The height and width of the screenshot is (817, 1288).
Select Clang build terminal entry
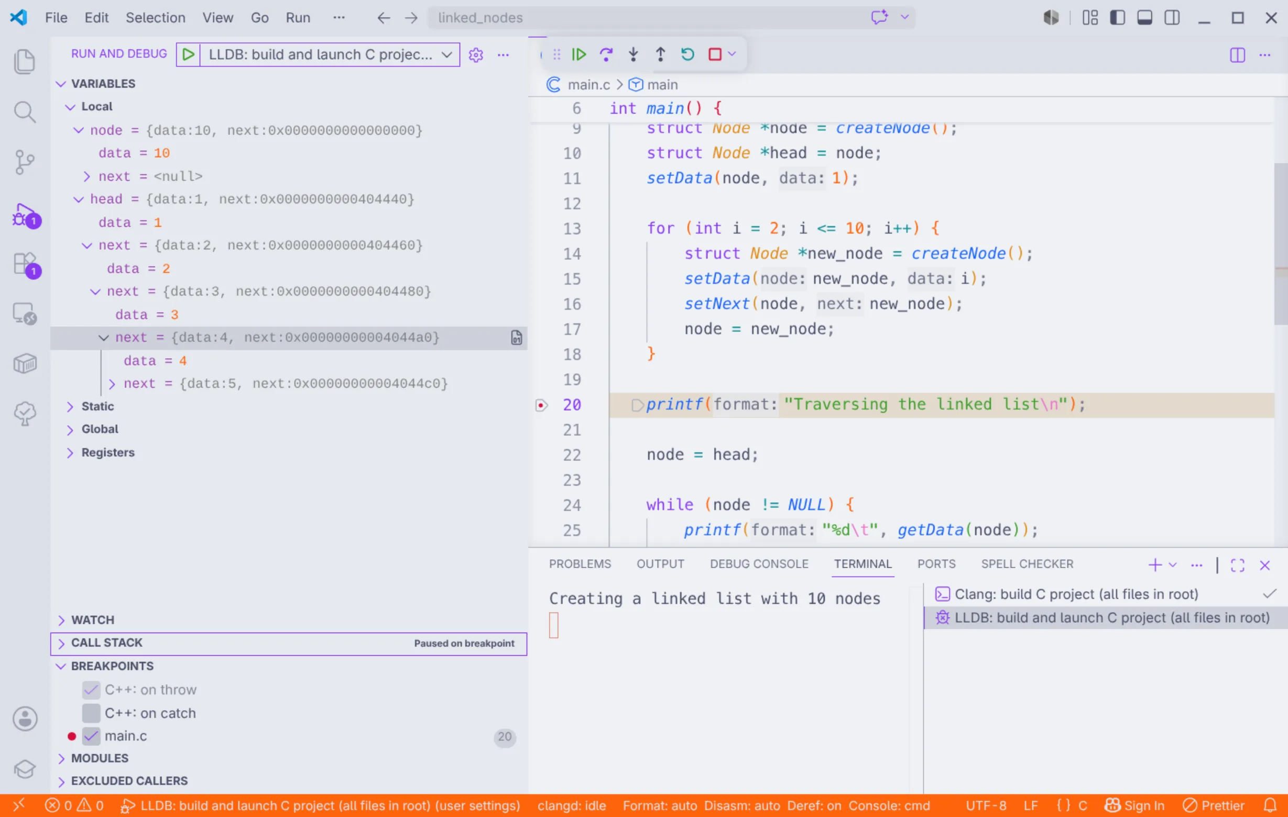tap(1106, 594)
